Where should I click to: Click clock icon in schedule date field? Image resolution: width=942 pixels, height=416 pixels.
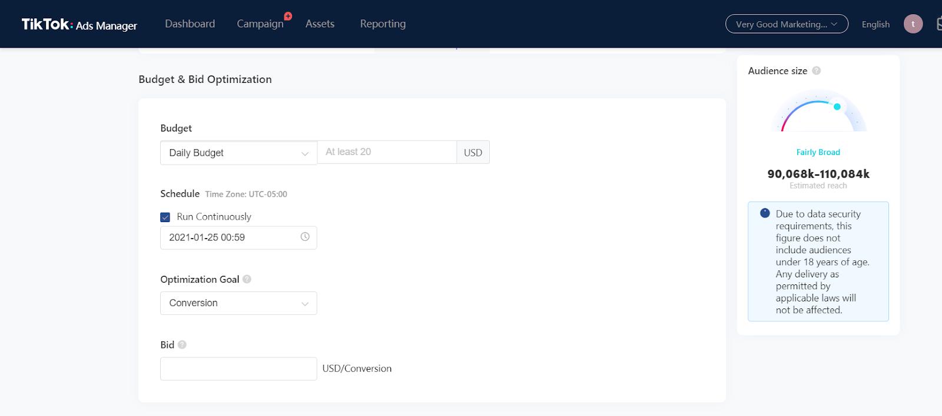[x=305, y=237]
